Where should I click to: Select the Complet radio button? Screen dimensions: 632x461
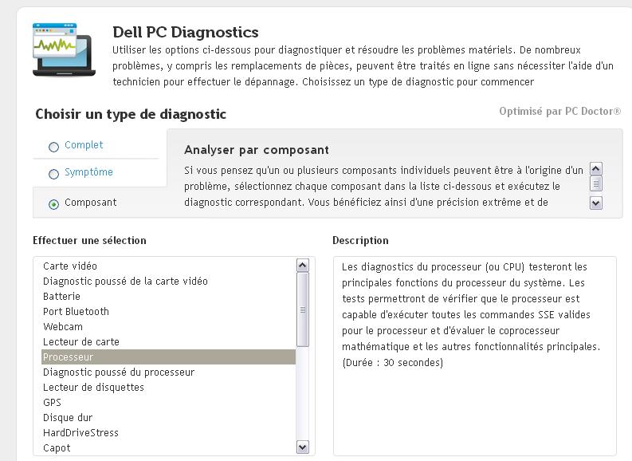(53, 147)
